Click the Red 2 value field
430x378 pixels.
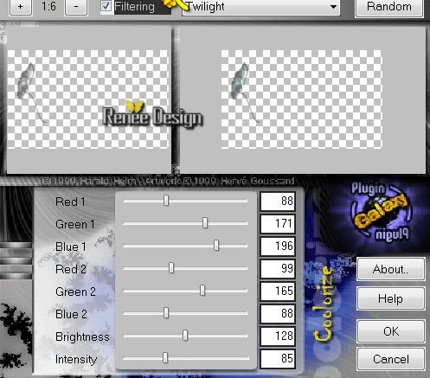pos(278,269)
